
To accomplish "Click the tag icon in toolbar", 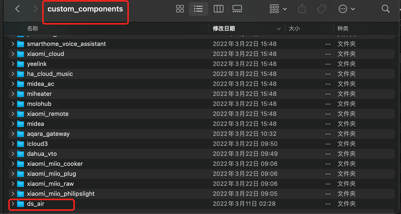I will (321, 9).
